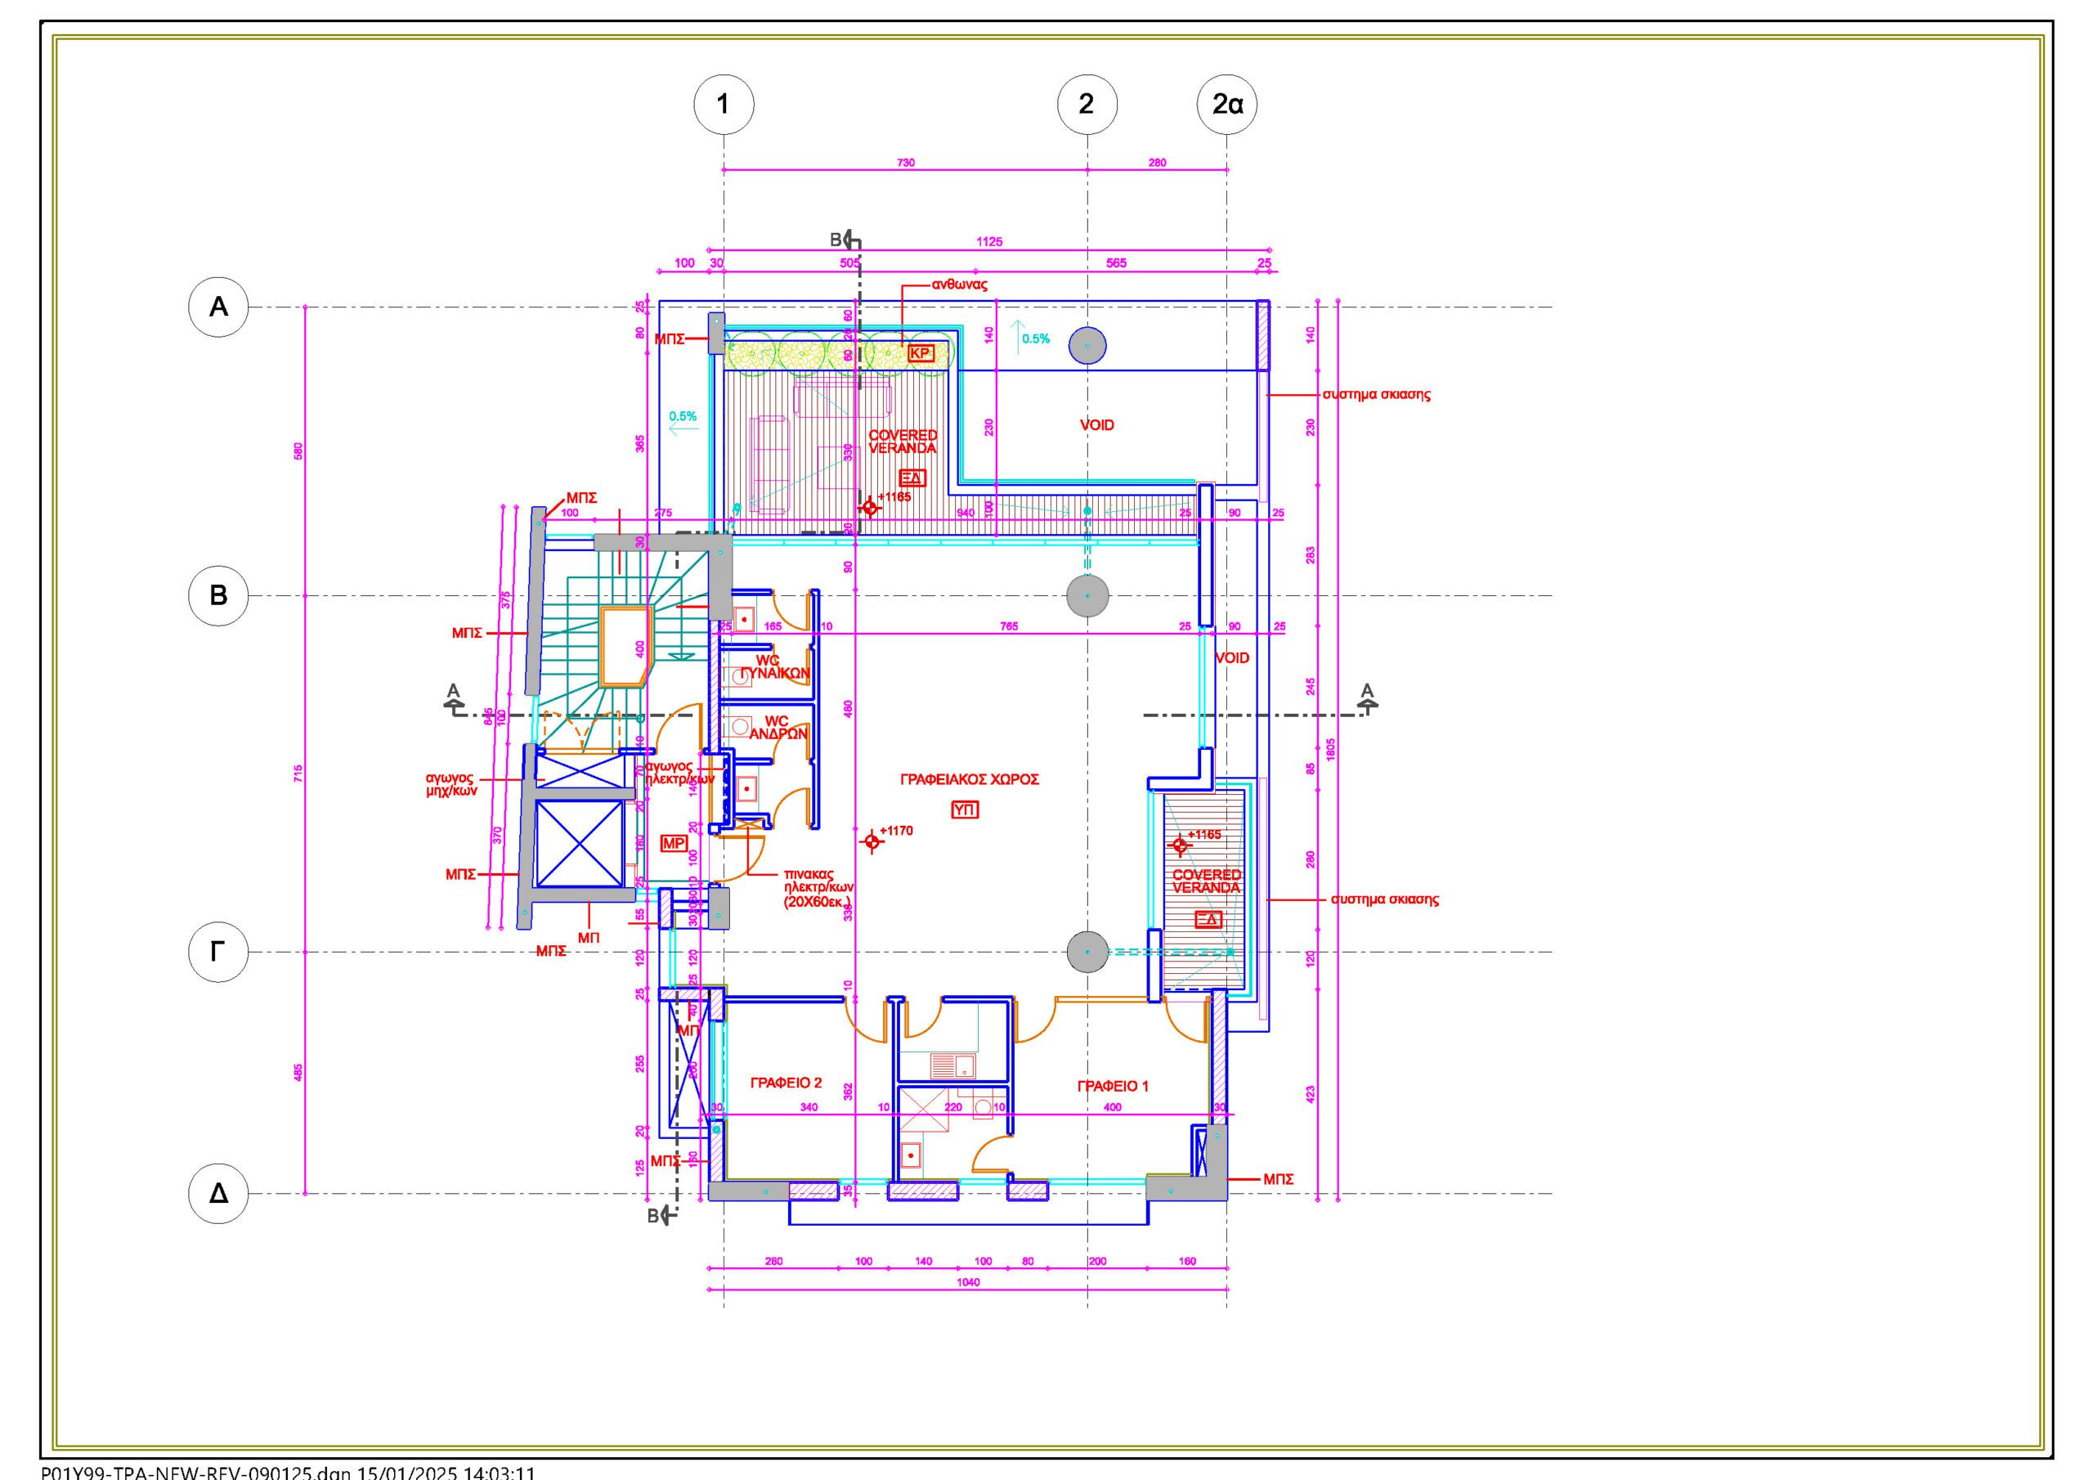Select the boxed ΚΡ planter tag

(921, 353)
